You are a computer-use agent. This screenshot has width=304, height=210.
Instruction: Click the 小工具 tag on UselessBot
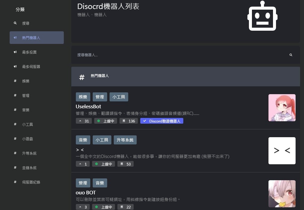(119, 97)
